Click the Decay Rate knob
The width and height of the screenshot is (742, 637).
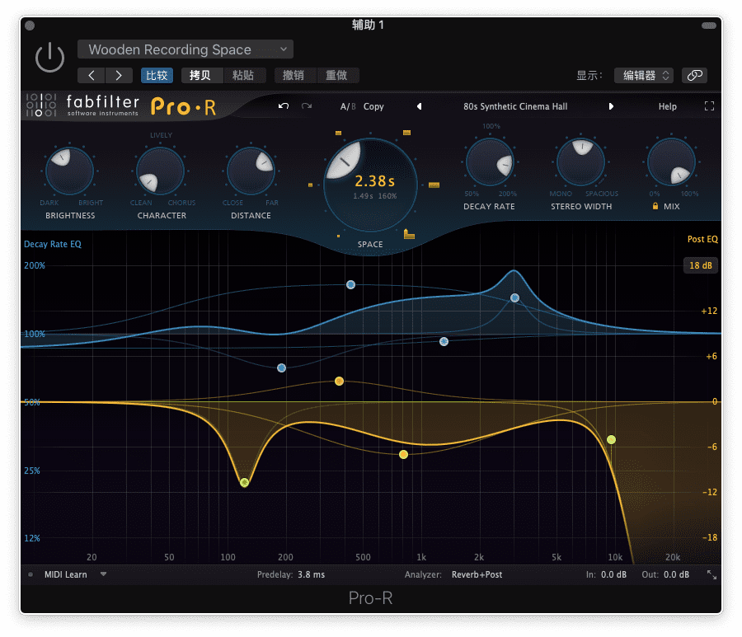(x=490, y=162)
